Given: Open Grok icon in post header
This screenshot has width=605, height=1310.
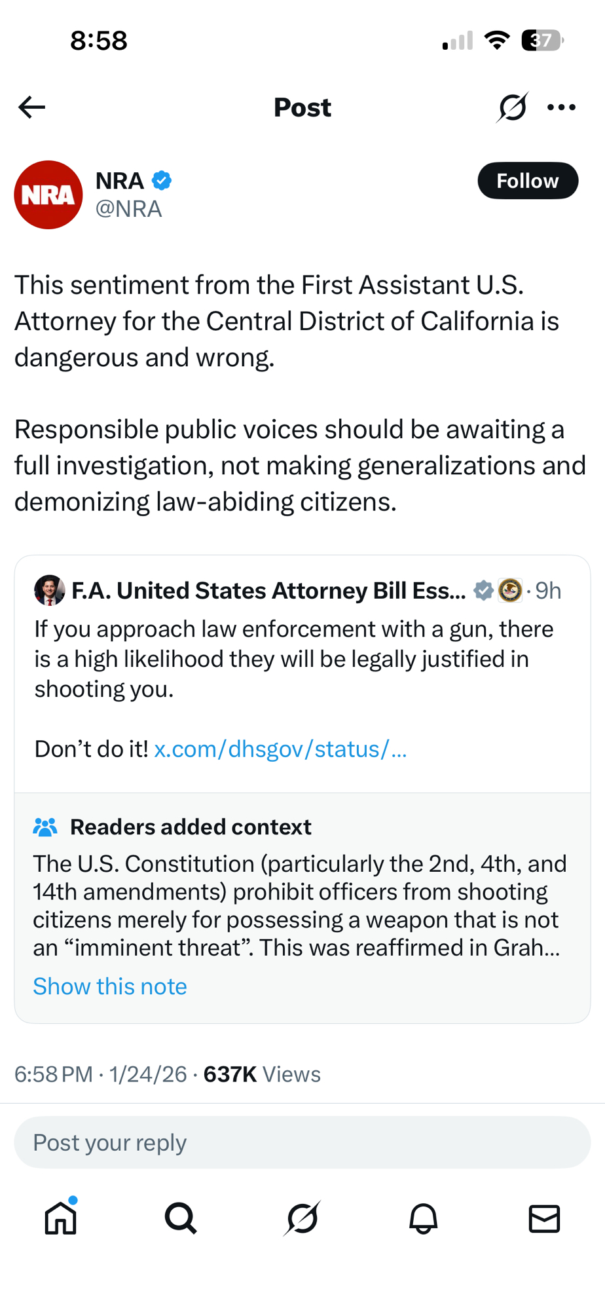Looking at the screenshot, I should coord(512,107).
